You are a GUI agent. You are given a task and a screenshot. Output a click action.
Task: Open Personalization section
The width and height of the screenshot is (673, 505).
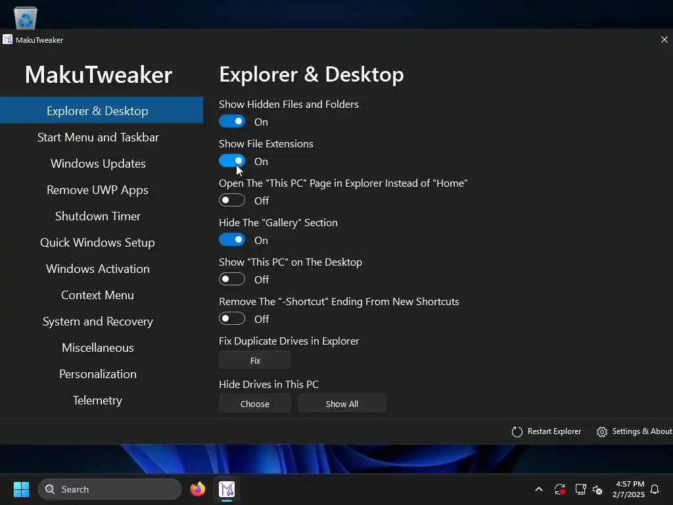point(98,374)
